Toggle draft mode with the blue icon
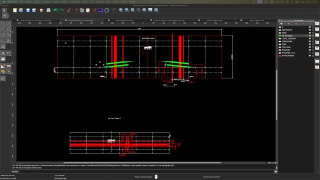The width and height of the screenshot is (320, 180). [x=101, y=10]
